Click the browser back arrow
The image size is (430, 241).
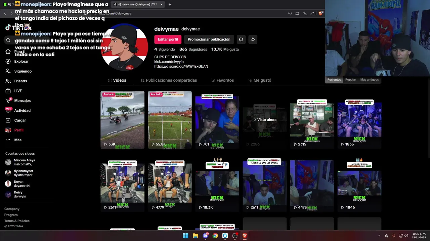click(5, 13)
